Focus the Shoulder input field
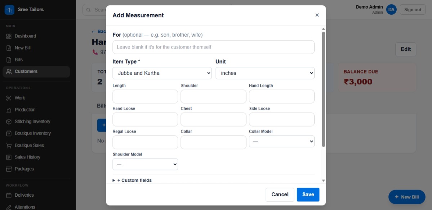 214,96
